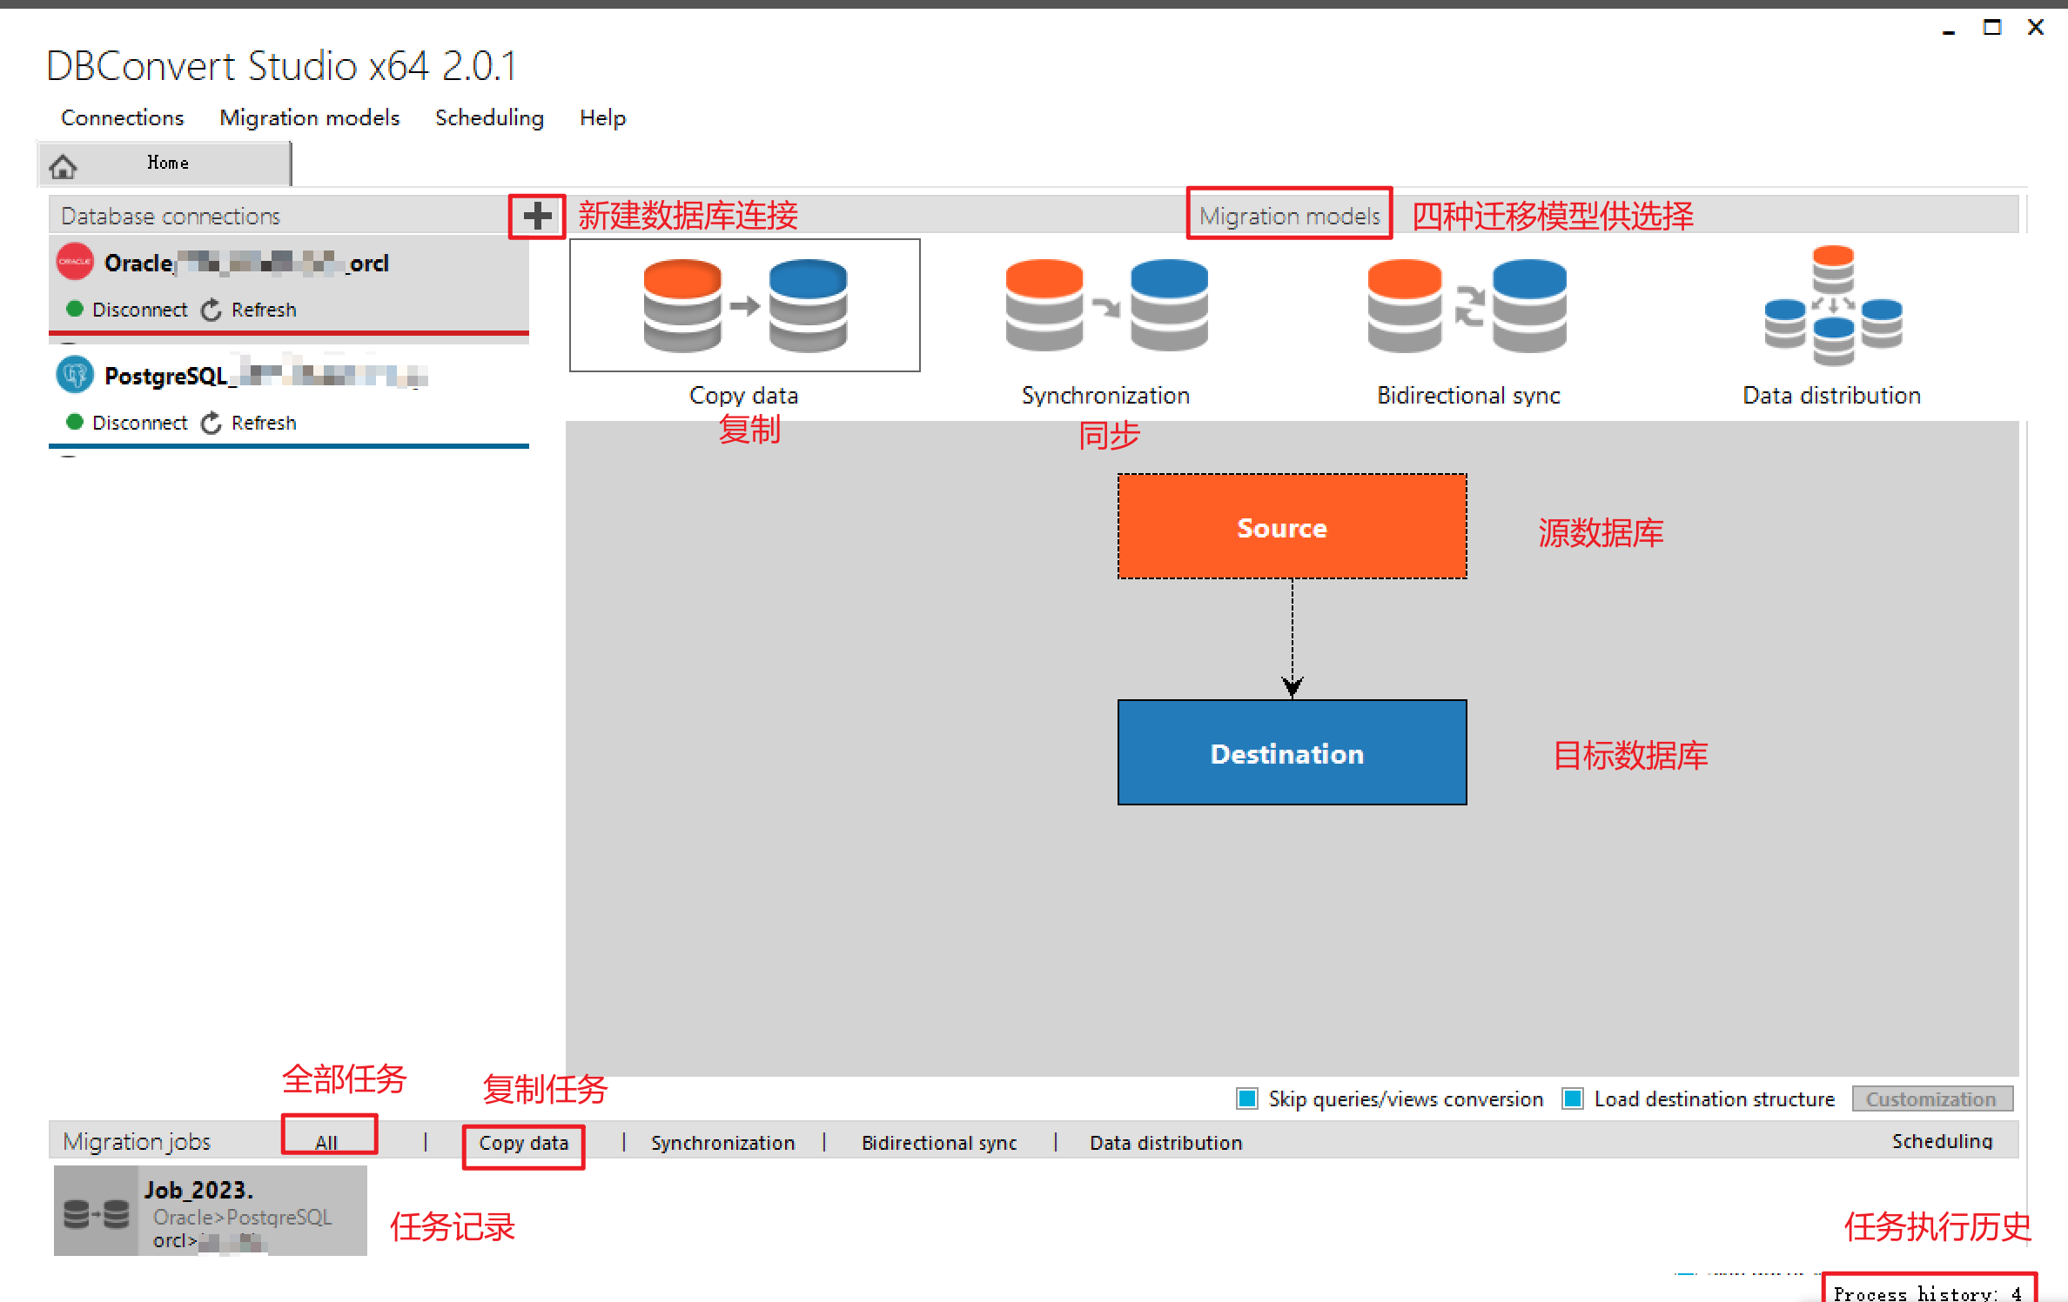Open Scheduling in Migration jobs bar
2068x1302 pixels.
click(x=1941, y=1141)
